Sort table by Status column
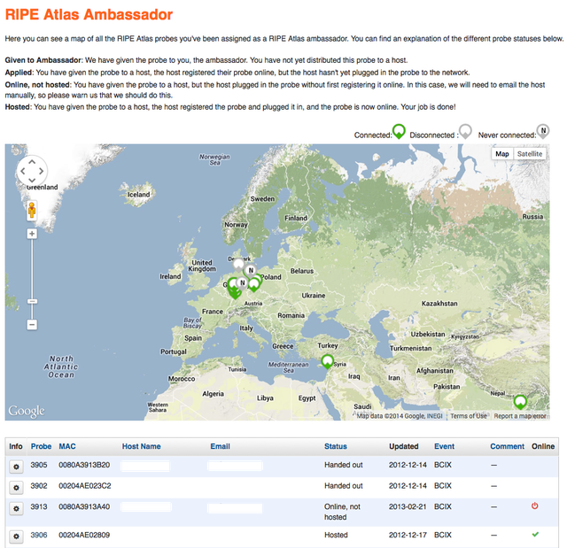 coord(336,446)
